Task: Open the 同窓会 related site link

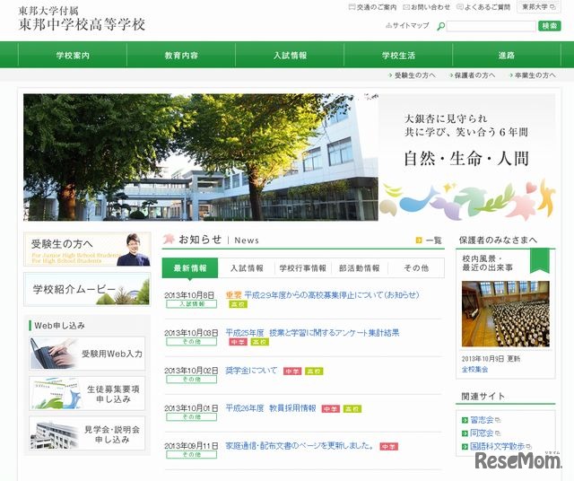Action: point(483,433)
